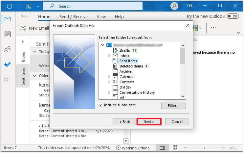Click the Send/Receive All Folders sync icon

(x=10, y=6)
